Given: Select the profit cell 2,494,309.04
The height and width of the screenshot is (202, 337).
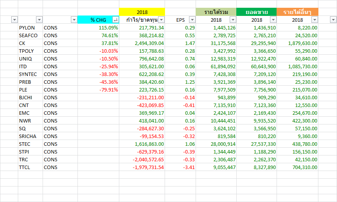Looking at the screenshot, I should click(x=142, y=43).
